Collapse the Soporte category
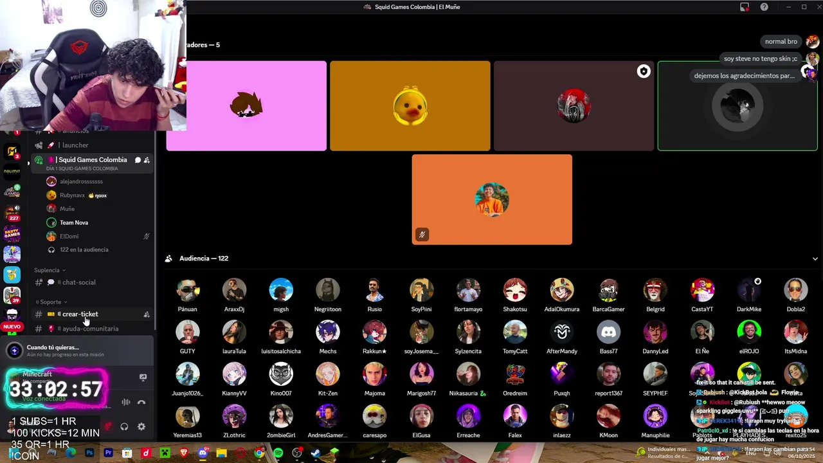The width and height of the screenshot is (823, 463). pos(51,302)
